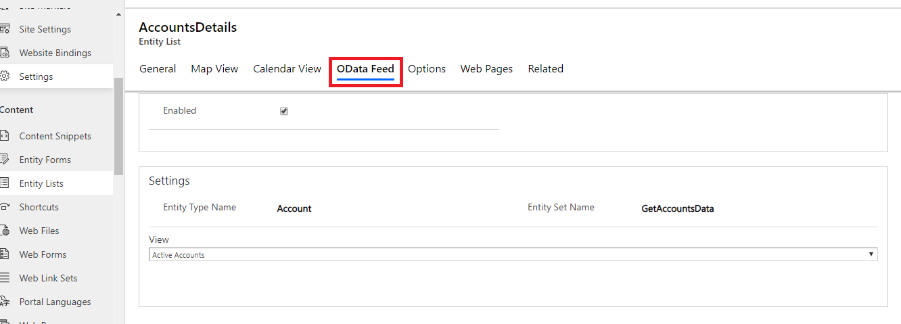
Task: Select the Calendar View tab
Action: (287, 69)
